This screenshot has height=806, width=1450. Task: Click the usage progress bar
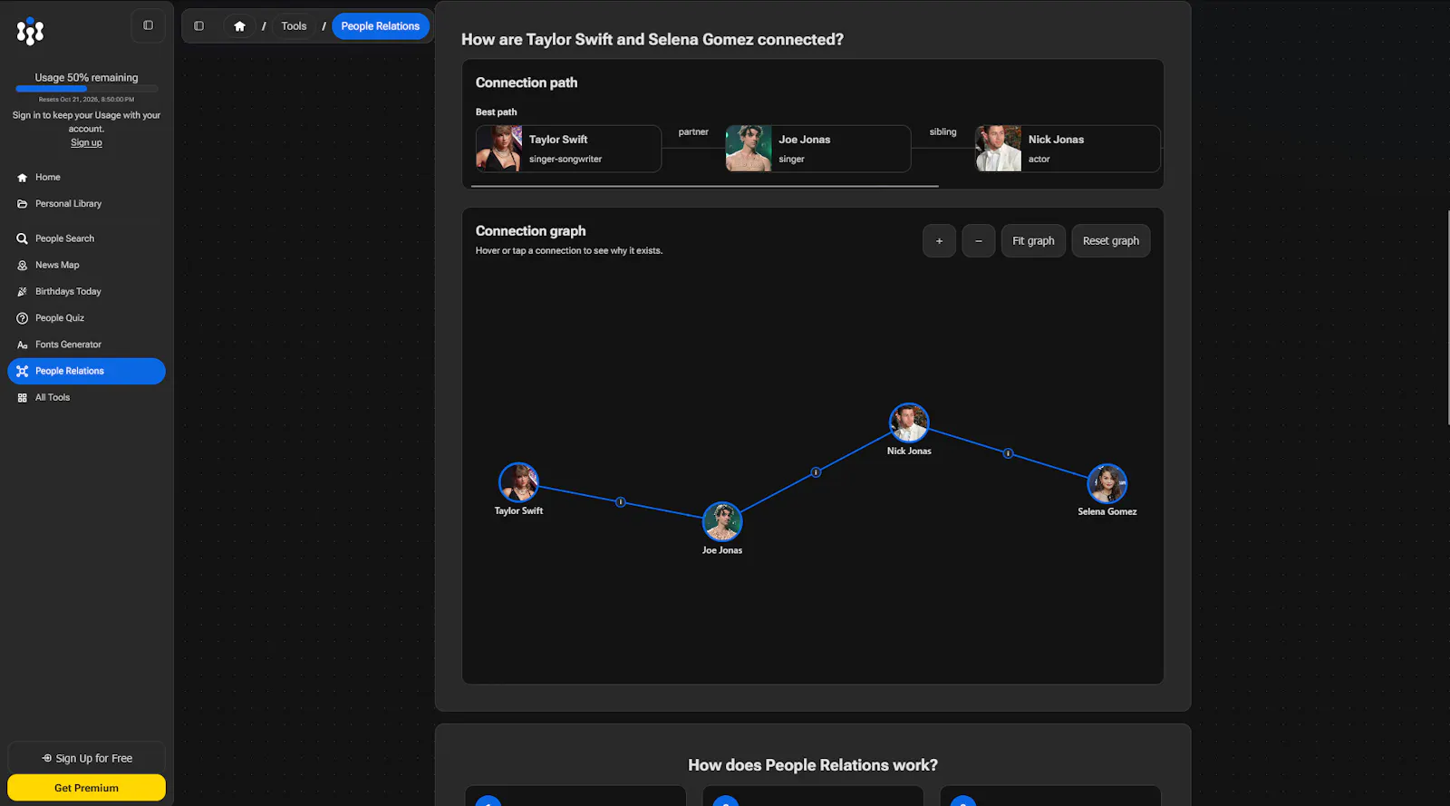point(87,89)
